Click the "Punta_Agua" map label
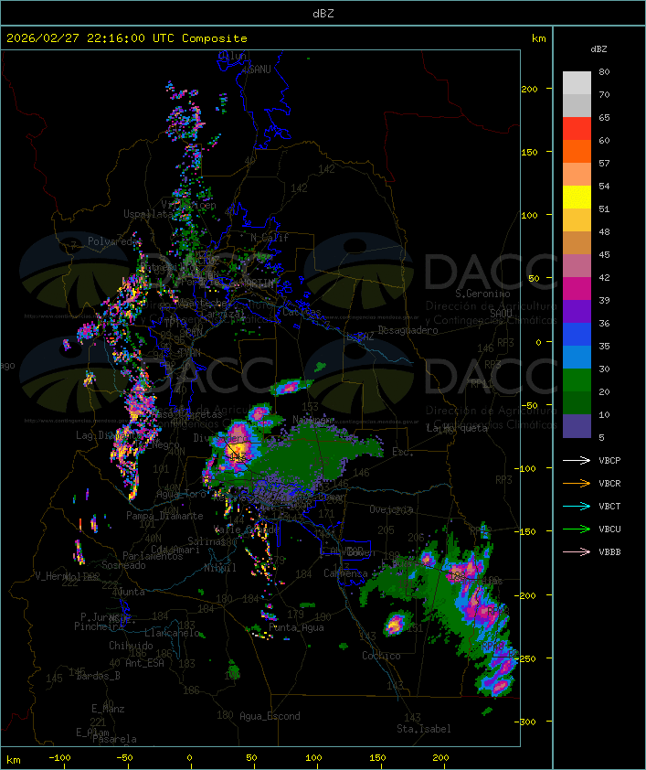646x770 pixels. tap(296, 627)
